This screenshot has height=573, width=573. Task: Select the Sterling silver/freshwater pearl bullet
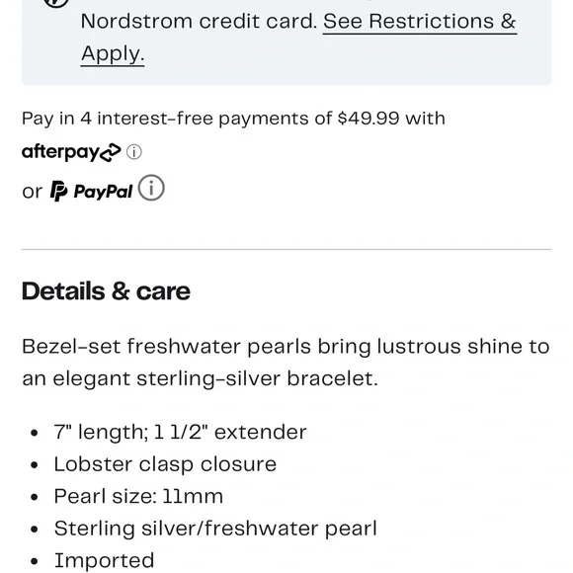click(x=215, y=529)
